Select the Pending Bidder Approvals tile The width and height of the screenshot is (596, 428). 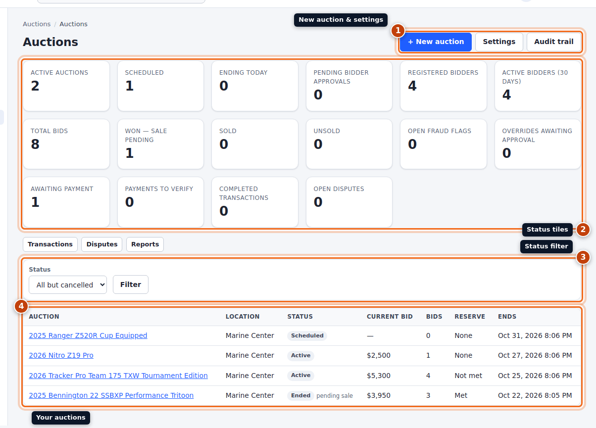(349, 86)
